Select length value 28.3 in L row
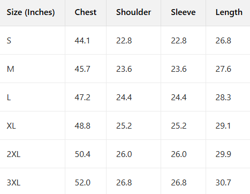Image resolution: width=250 pixels, height=194 pixels. tap(223, 98)
